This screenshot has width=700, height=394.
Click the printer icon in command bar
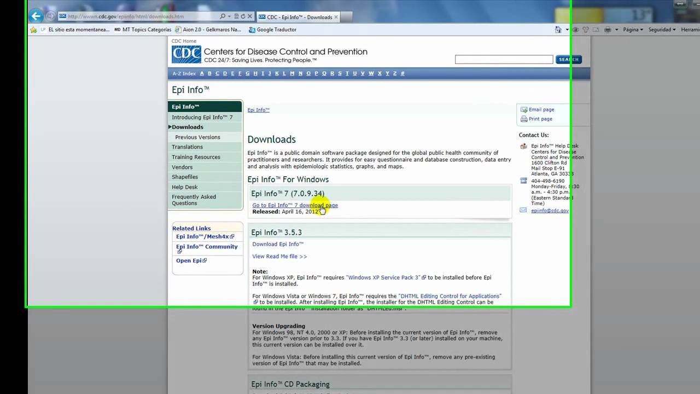[608, 30]
